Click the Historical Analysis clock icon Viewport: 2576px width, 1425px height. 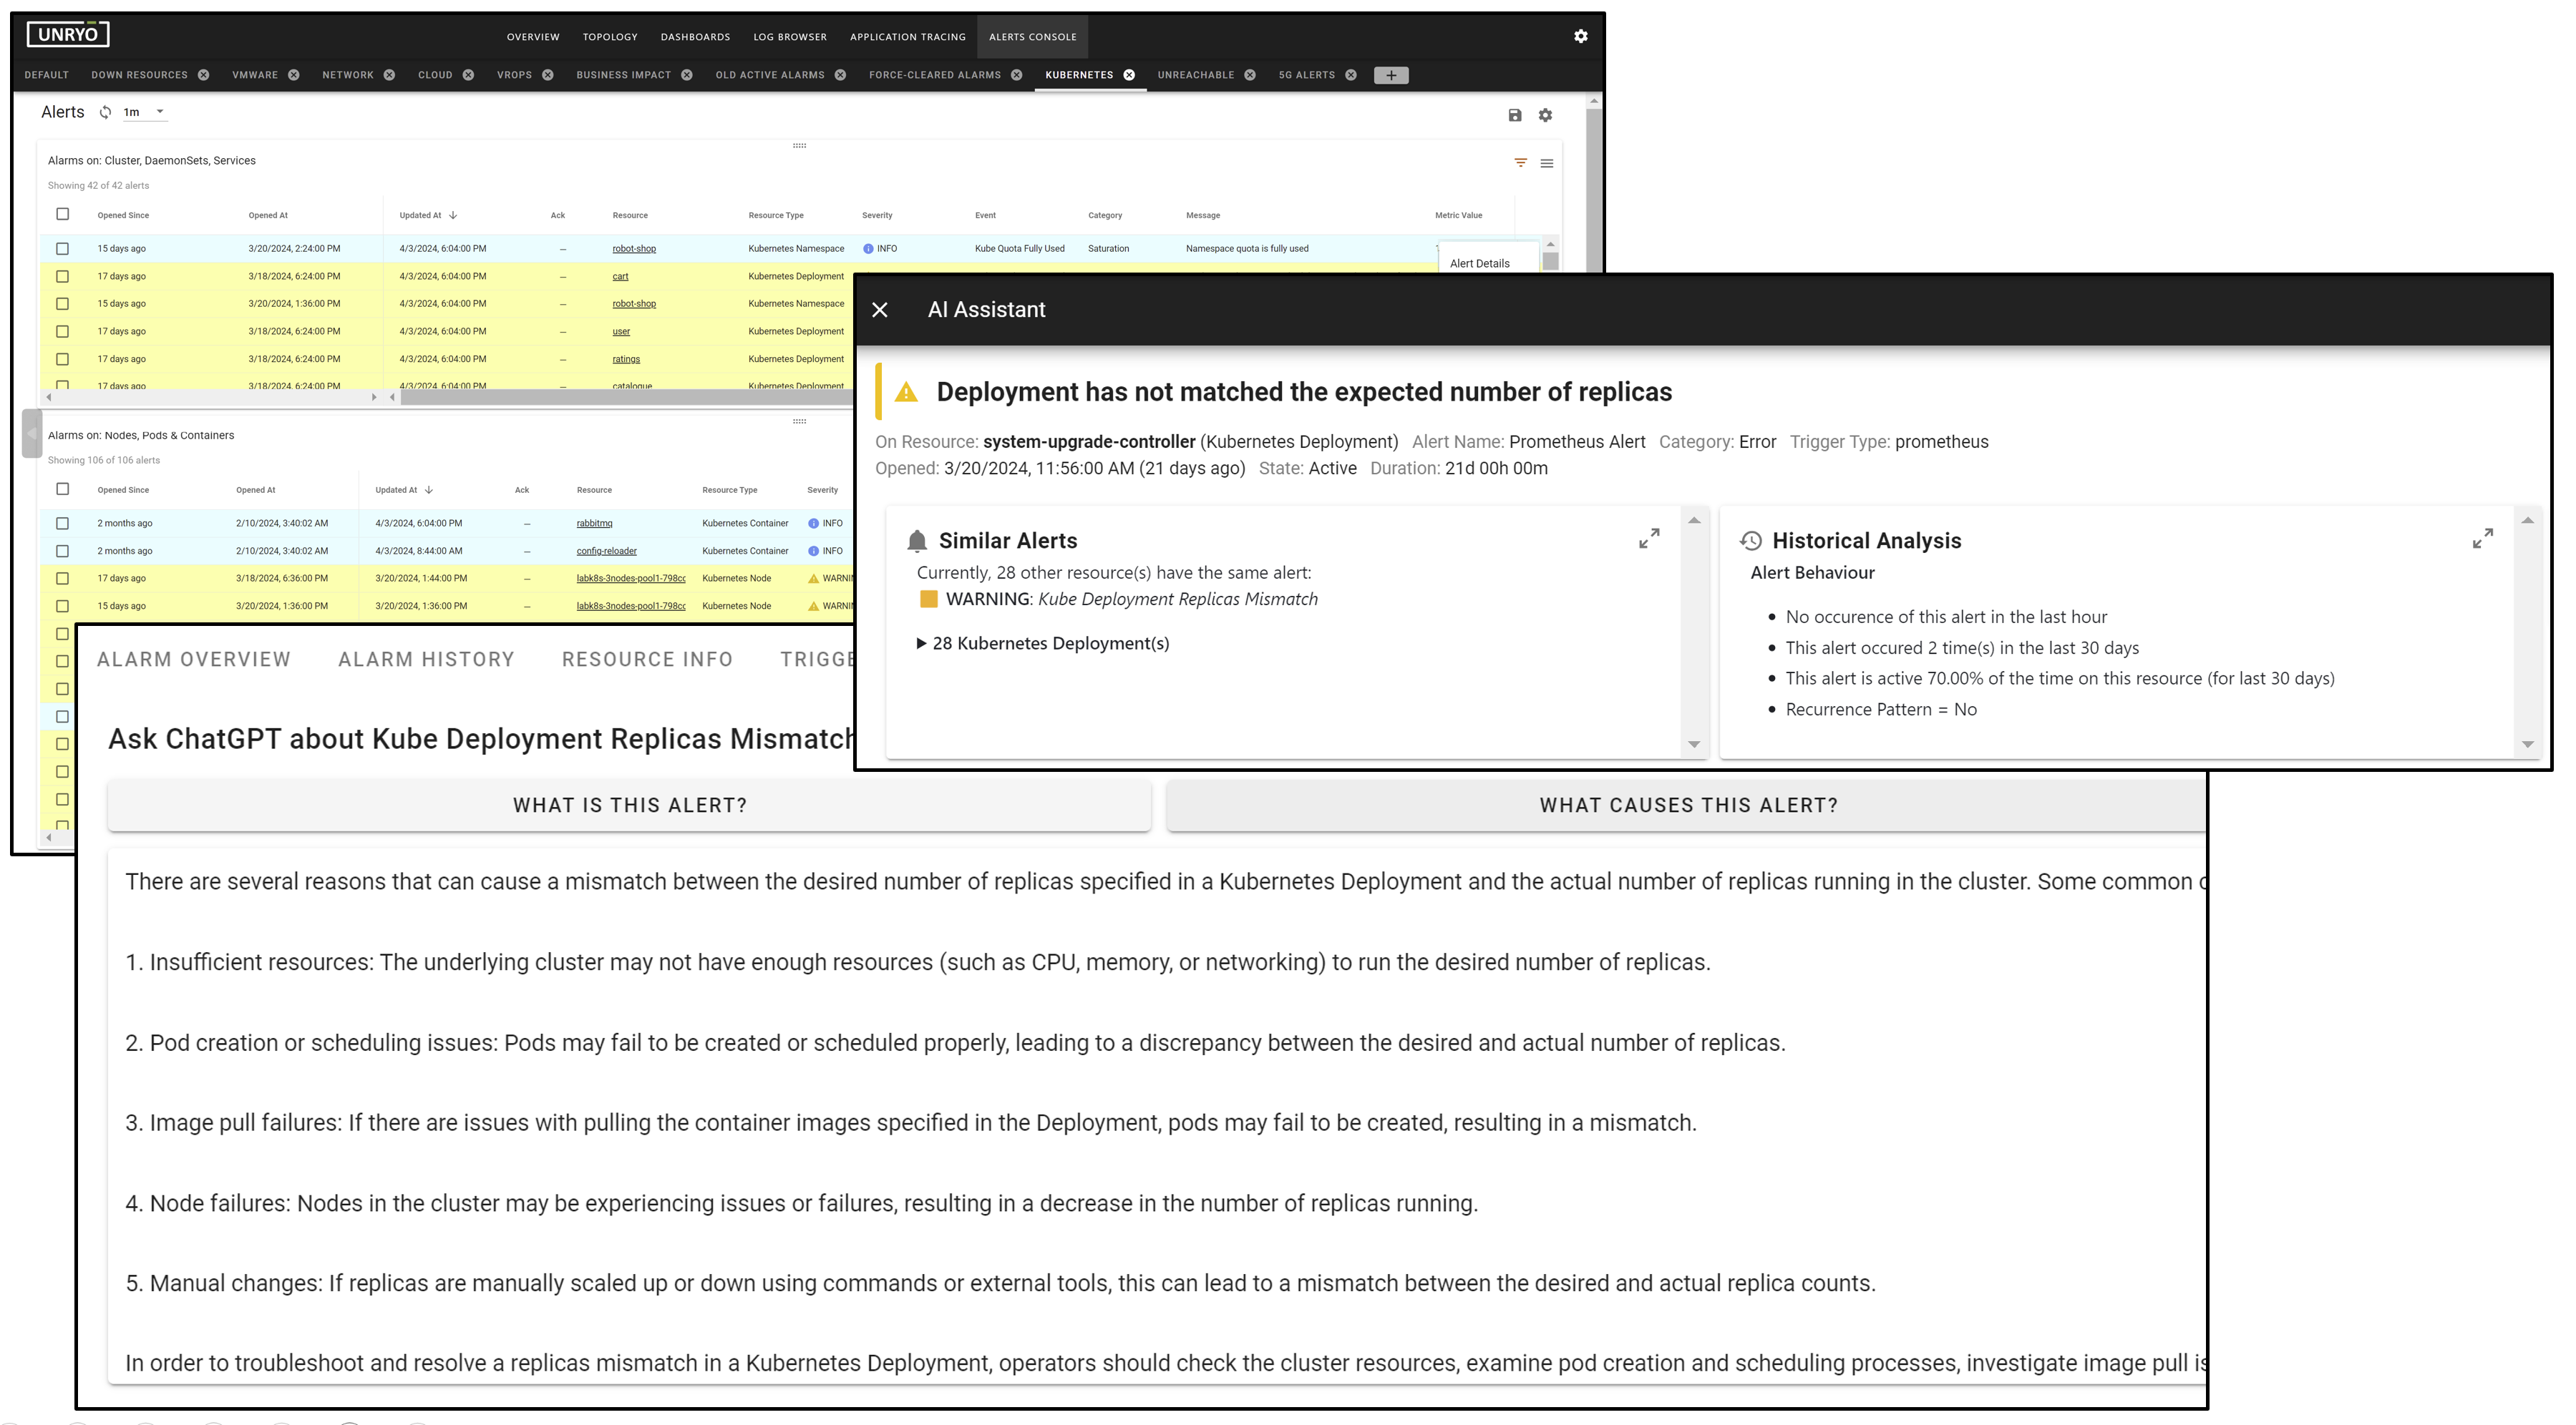[x=1751, y=541]
